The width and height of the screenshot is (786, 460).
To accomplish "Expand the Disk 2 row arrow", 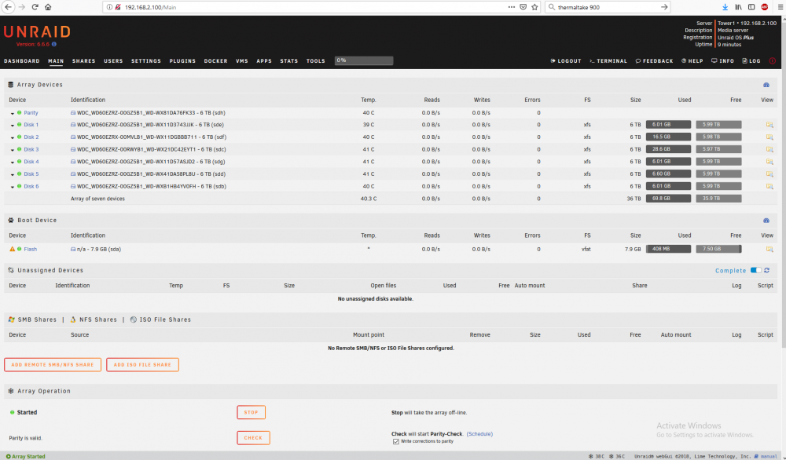I will pyautogui.click(x=13, y=137).
